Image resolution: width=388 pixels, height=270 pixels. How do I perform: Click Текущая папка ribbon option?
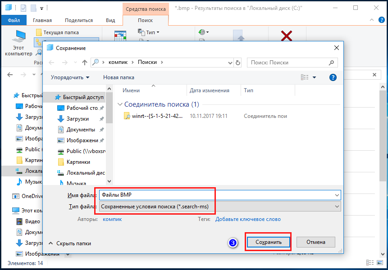point(57,32)
